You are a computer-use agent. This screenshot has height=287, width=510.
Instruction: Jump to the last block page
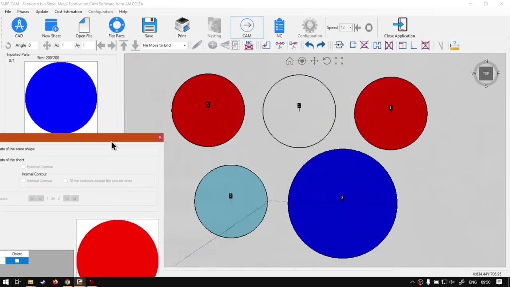click(x=74, y=199)
